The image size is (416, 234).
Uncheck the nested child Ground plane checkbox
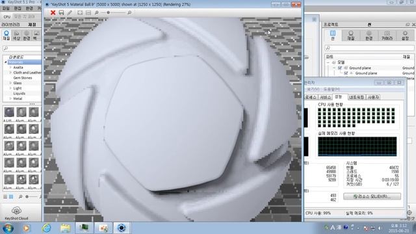pyautogui.click(x=346, y=73)
